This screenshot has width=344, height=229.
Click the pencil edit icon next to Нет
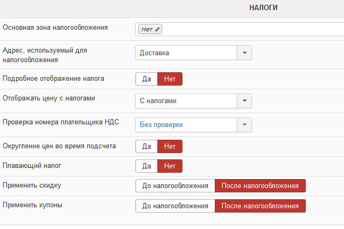157,29
